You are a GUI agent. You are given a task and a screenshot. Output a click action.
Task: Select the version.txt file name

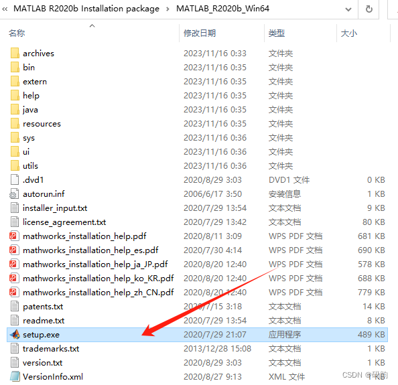pyautogui.click(x=42, y=363)
